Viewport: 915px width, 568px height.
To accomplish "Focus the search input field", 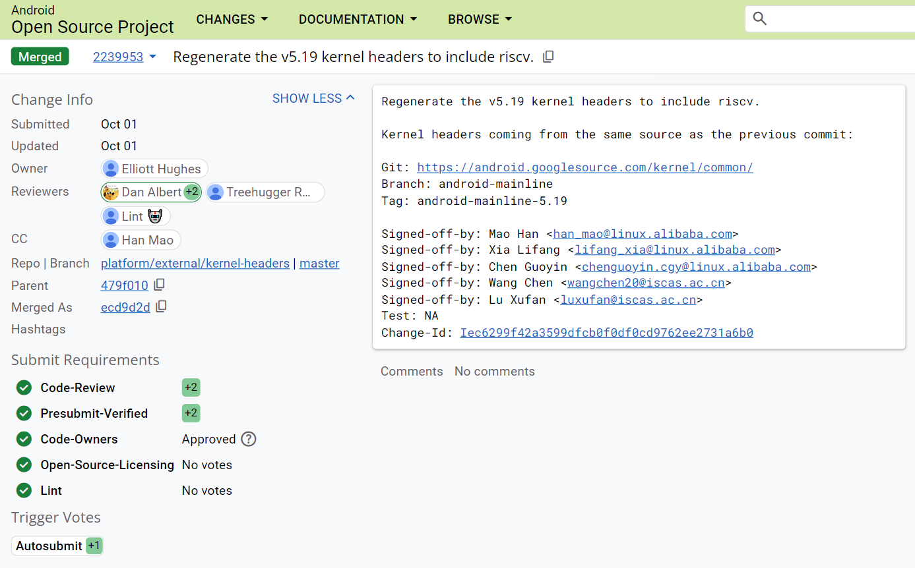I will (838, 19).
